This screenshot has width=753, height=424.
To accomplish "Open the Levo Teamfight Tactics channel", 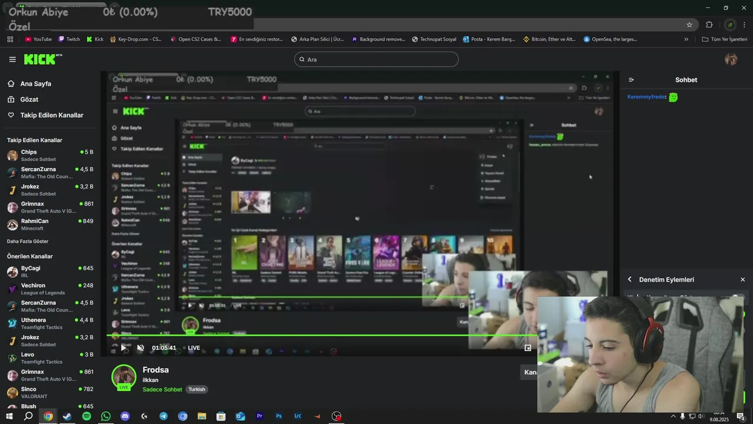I will [x=50, y=358].
